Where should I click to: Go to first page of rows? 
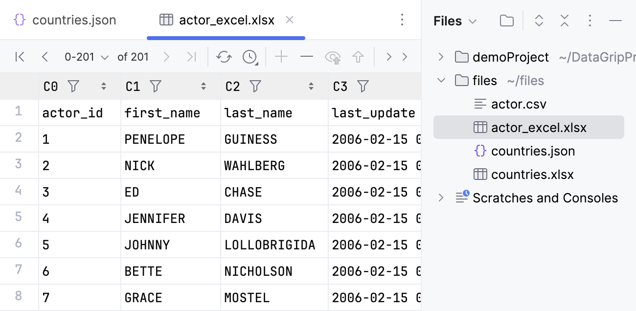point(20,57)
